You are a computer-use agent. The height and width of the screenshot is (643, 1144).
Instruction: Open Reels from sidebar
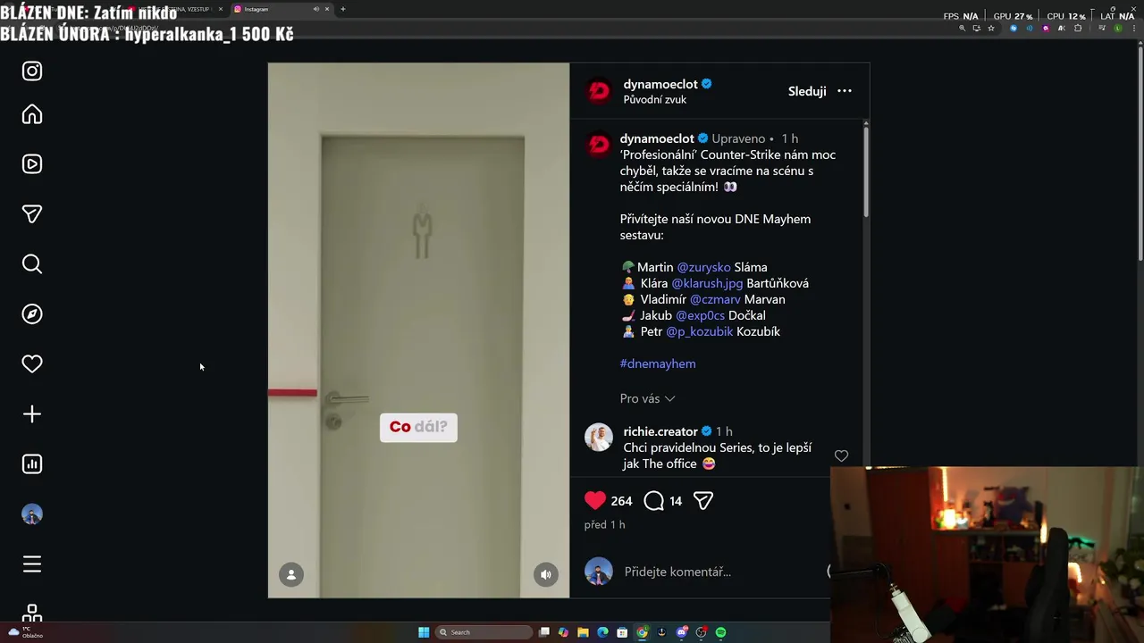[32, 164]
